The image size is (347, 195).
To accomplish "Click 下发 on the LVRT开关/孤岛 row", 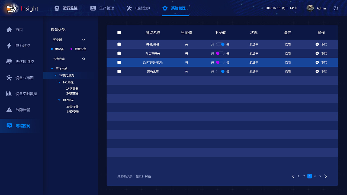I will pyautogui.click(x=321, y=62).
